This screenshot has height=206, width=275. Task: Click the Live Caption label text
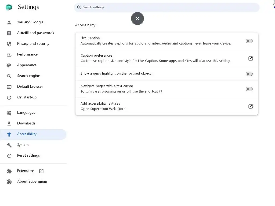[x=90, y=38]
